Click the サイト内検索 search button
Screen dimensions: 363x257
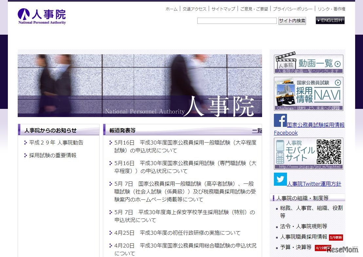click(292, 21)
